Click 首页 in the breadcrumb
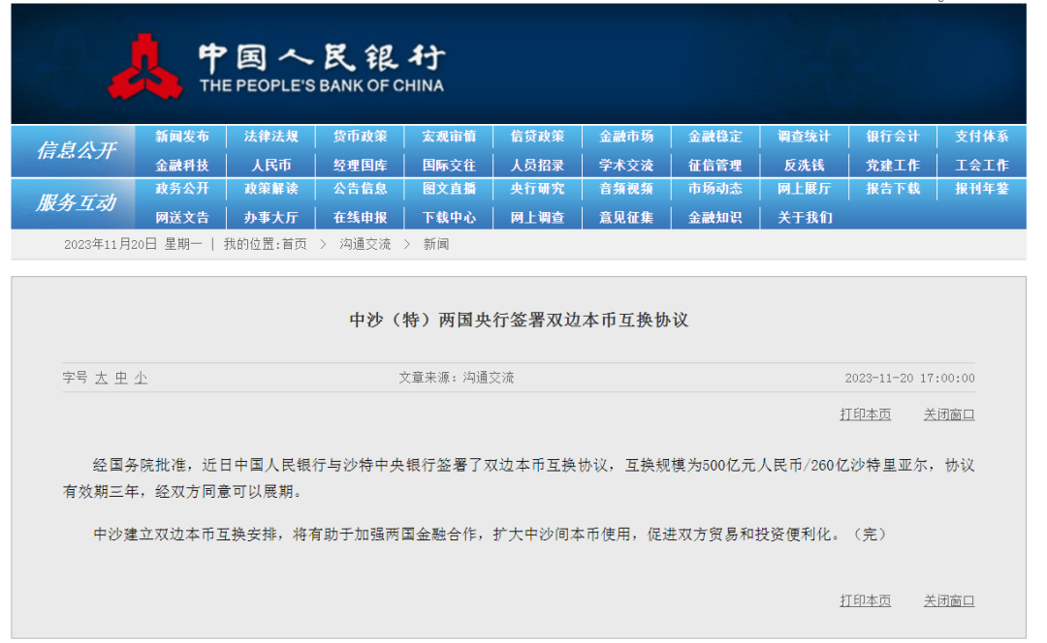Screen dimensions: 1047x643 tap(295, 244)
